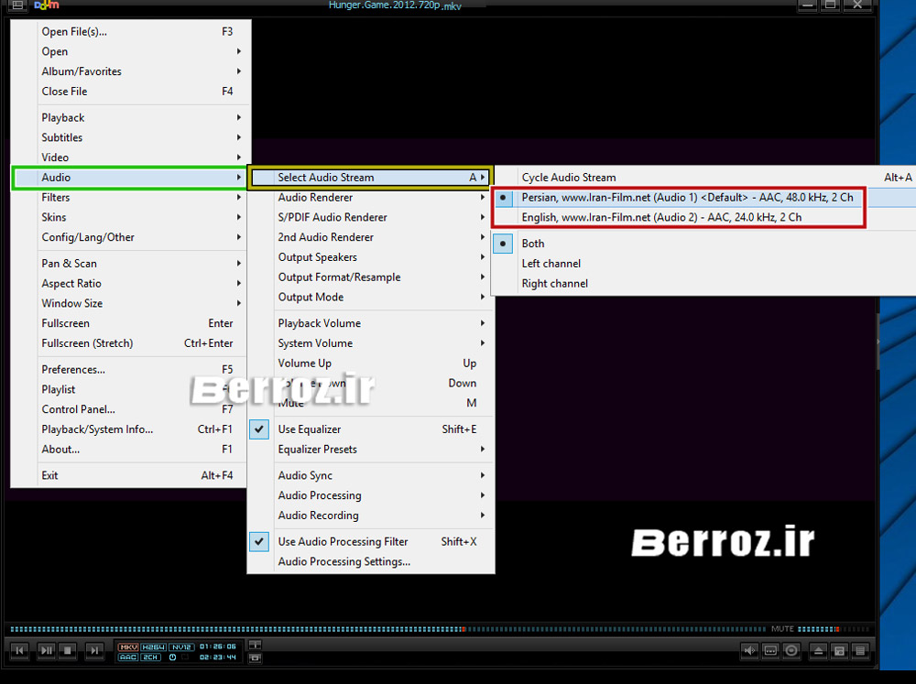Open Audio Processing Settings...
Image resolution: width=916 pixels, height=684 pixels.
point(343,562)
